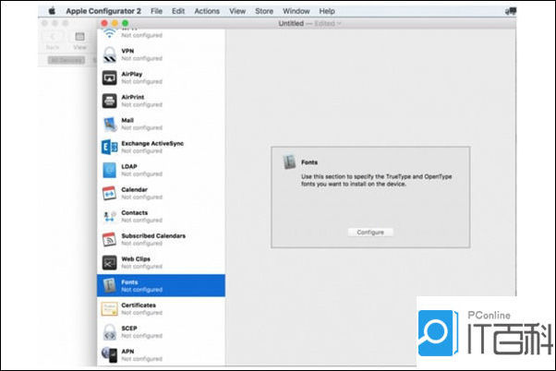The height and width of the screenshot is (371, 556).
Task: Select the Mail payload icon
Action: click(110, 124)
